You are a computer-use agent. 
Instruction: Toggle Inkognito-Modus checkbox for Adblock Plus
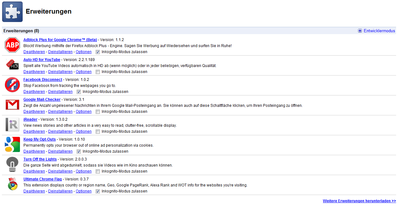98,52
